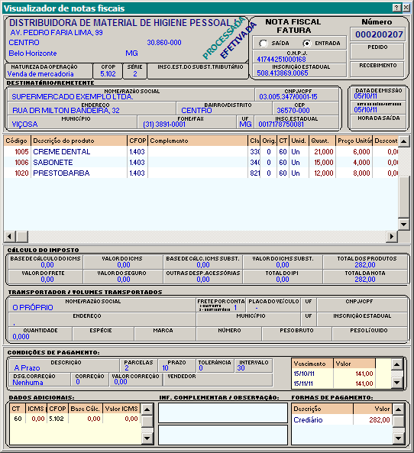Click the nota fiscal number 000200207 field
The image size is (414, 453).
click(x=378, y=34)
